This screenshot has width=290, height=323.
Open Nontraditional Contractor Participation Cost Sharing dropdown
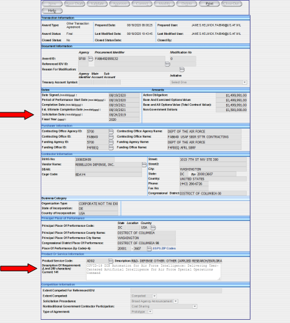coord(194,306)
